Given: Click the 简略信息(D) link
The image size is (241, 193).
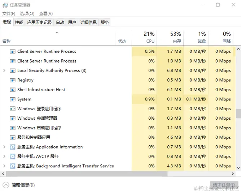Looking at the screenshot, I should (23, 185).
